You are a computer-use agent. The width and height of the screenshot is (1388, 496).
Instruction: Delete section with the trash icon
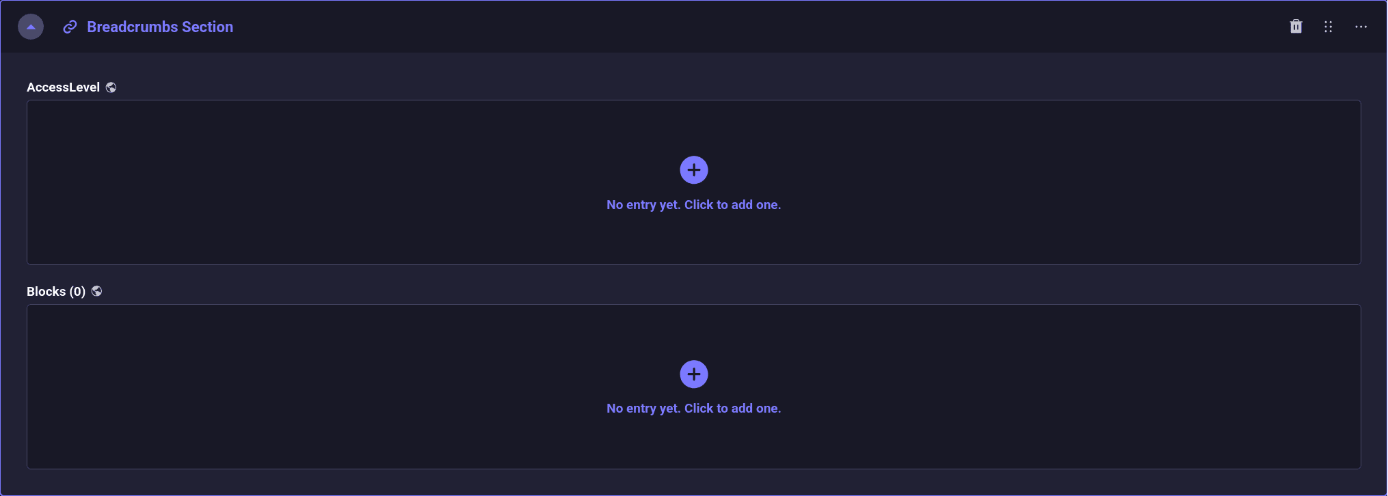[1296, 27]
